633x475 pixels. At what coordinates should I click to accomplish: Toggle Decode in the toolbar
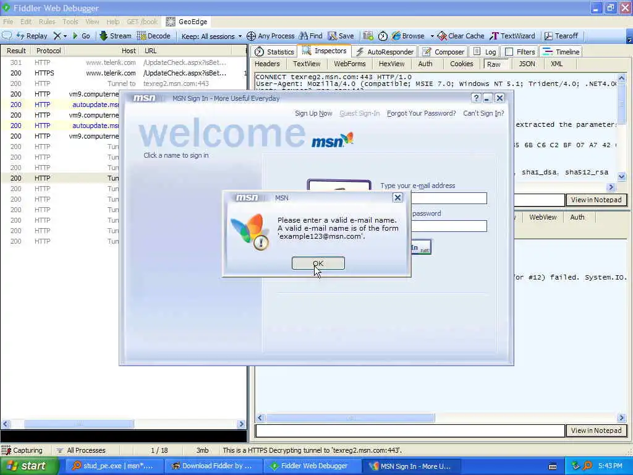(x=154, y=36)
